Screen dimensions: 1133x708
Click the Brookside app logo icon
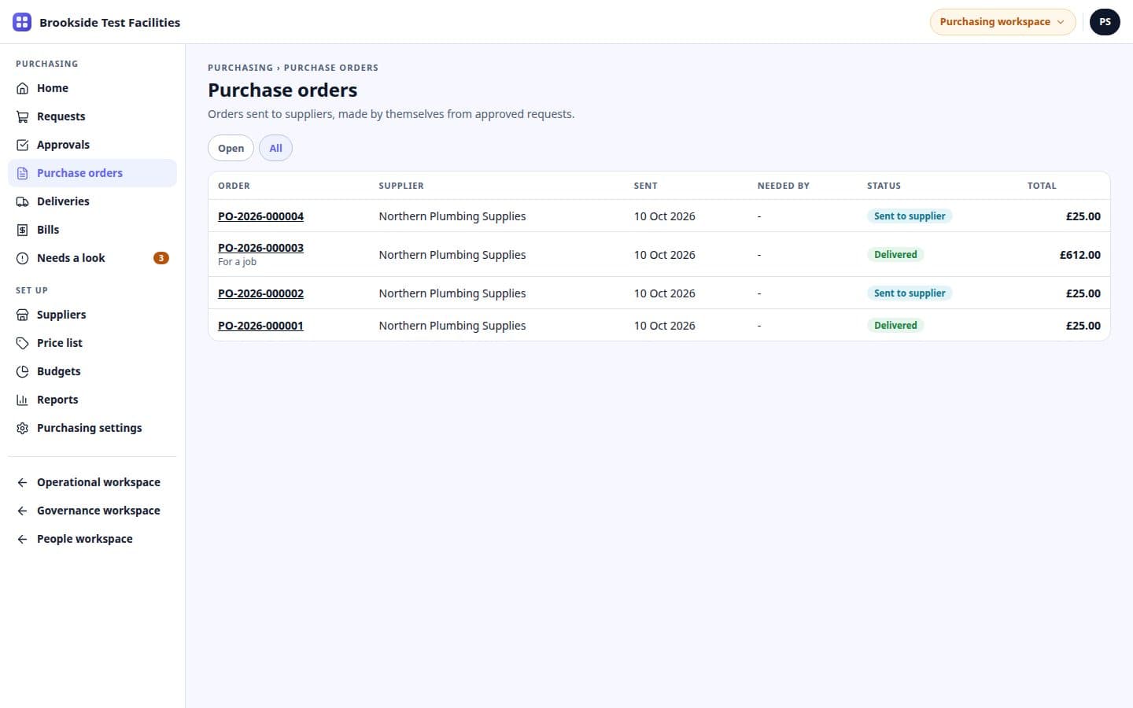(22, 22)
